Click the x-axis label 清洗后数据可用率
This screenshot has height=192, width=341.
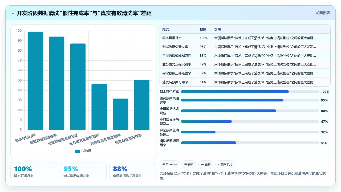click(x=128, y=139)
